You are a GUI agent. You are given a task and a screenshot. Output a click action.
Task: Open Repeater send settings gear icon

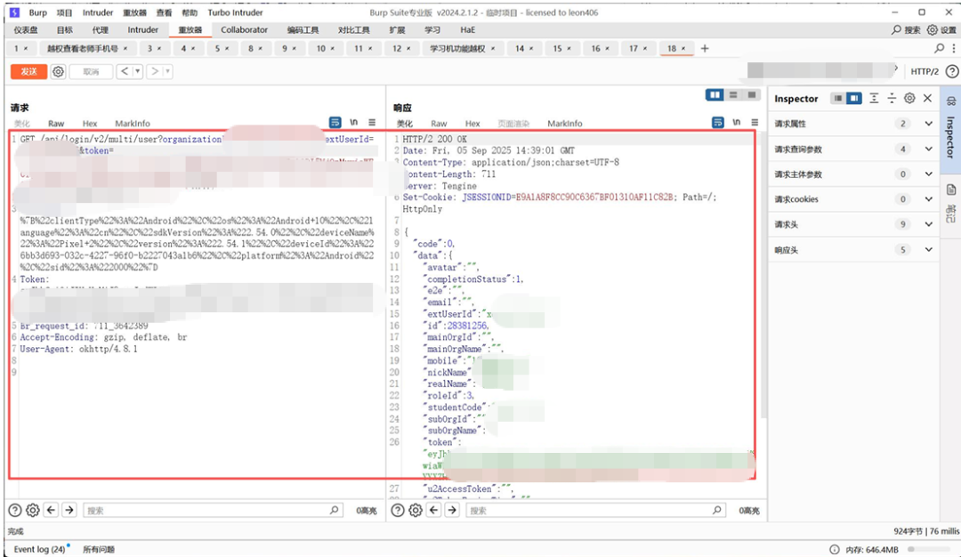58,72
